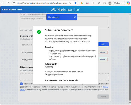Click the salamdamaisemuanya.com domain URL text
Viewport: 131px width, 105px height.
pos(72,52)
